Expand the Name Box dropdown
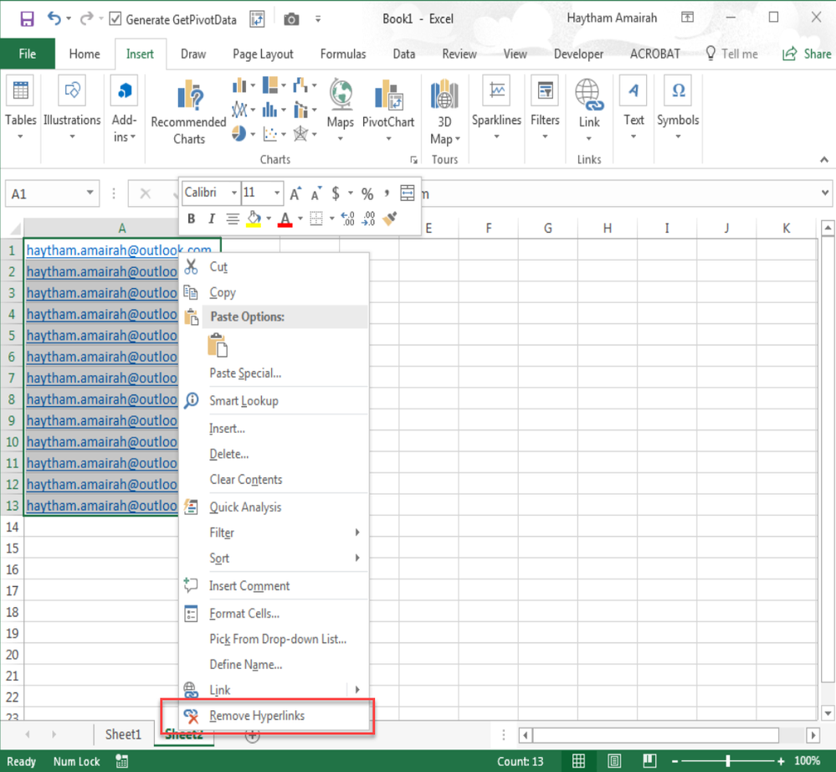Screen dimensions: 836x772 pos(90,193)
